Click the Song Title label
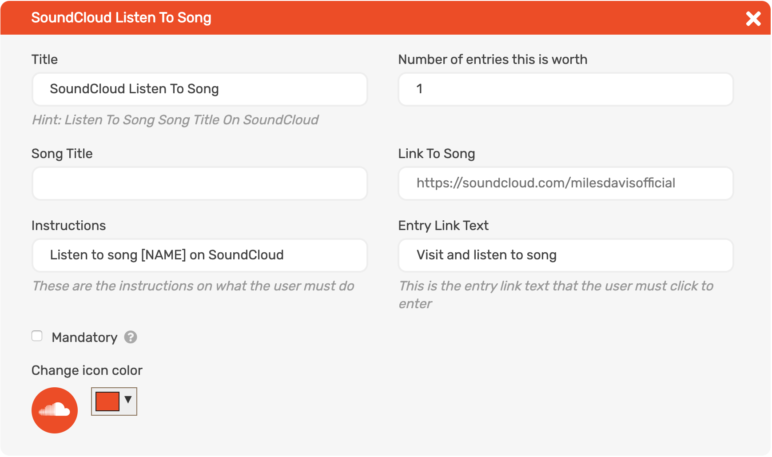 tap(62, 154)
